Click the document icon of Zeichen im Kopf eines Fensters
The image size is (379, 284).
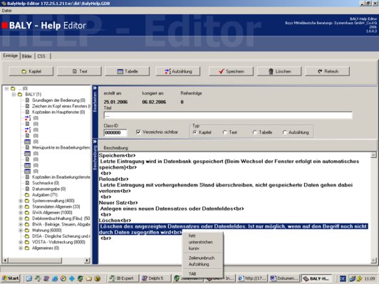[x=27, y=106]
